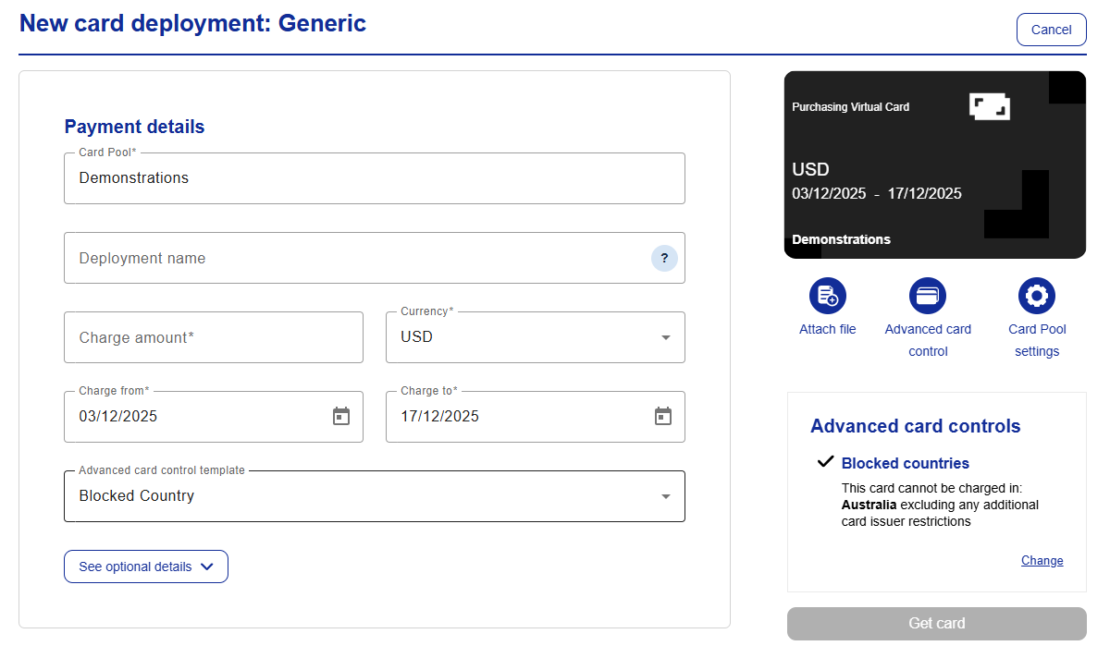Viewport: 1110px width, 658px height.
Task: Click the Card Pool settings label
Action: (1037, 340)
